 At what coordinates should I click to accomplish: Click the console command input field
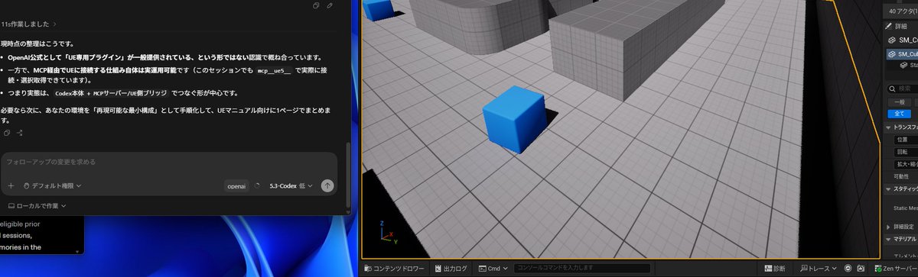(582, 269)
